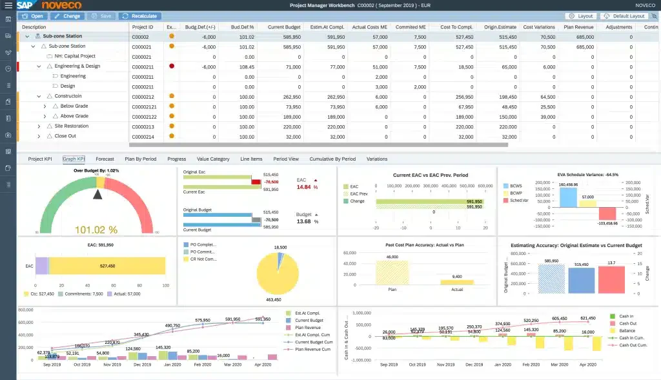Open the Plan By Period tab
Image resolution: width=661 pixels, height=380 pixels.
(x=140, y=159)
